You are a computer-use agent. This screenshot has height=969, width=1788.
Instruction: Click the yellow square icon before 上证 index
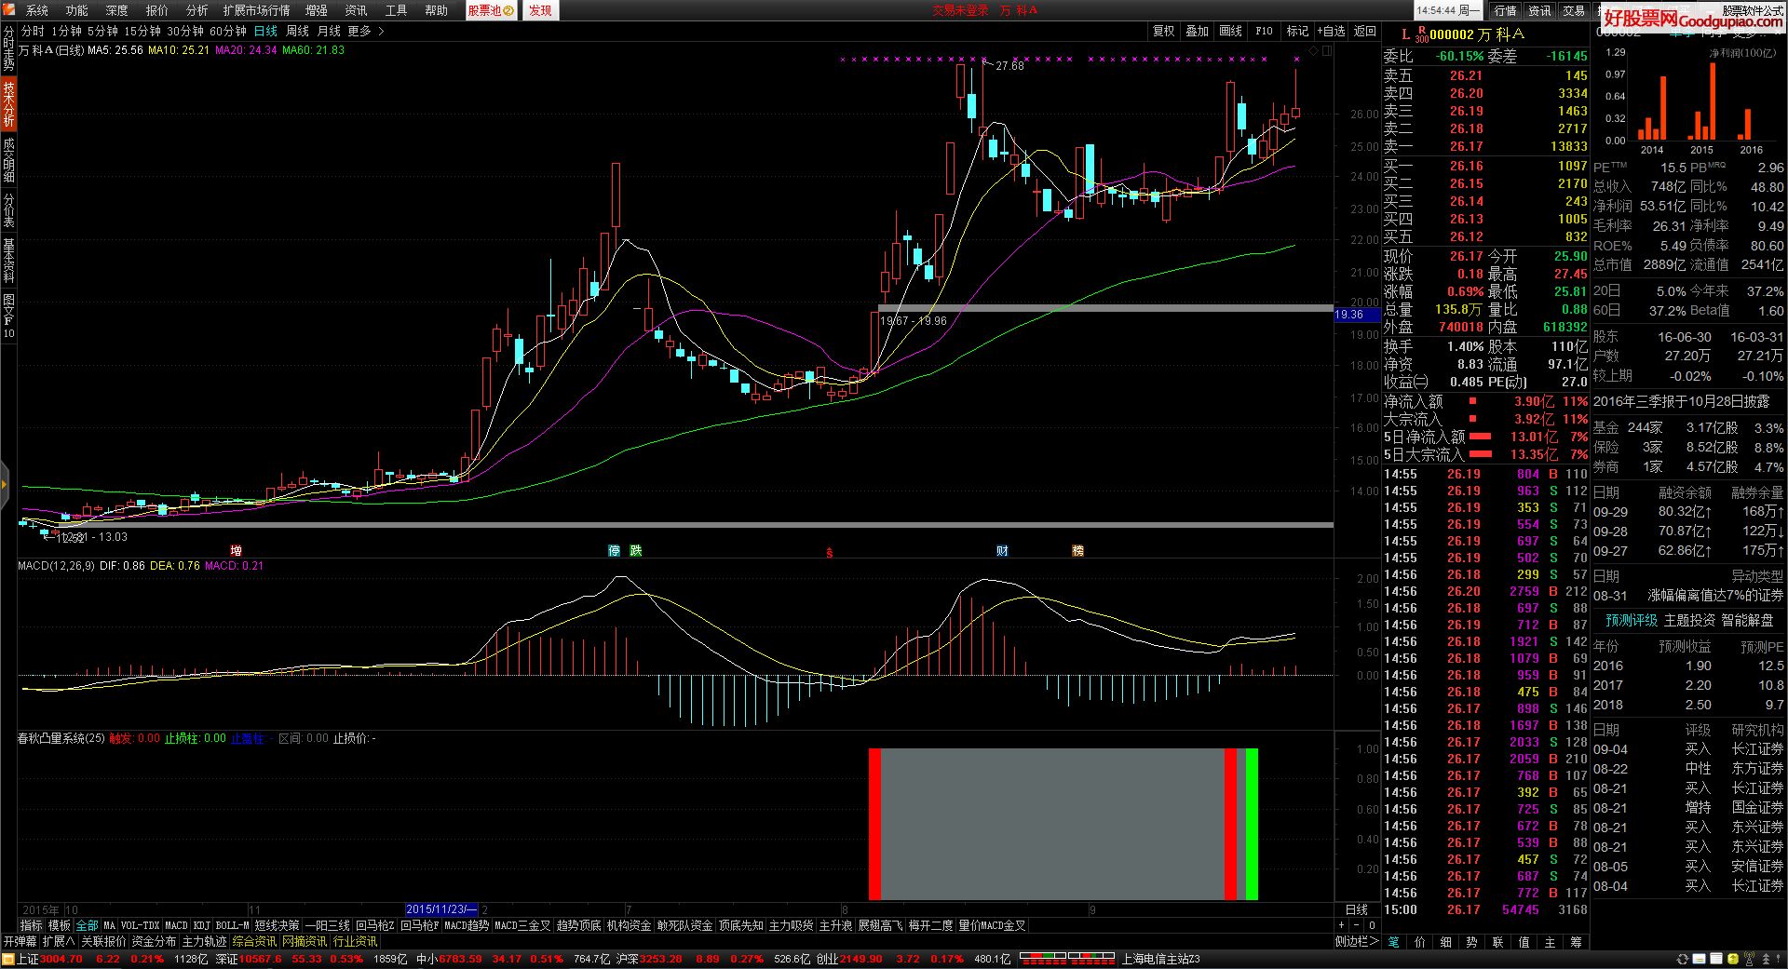pyautogui.click(x=8, y=959)
